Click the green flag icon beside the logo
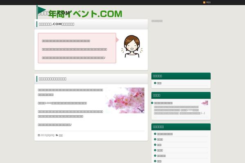The image size is (245, 163). click(41, 12)
